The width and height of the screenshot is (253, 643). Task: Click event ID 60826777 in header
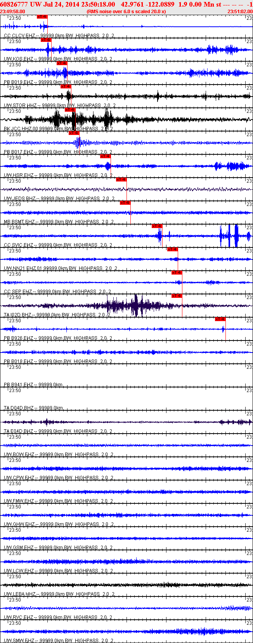coord(14,4)
